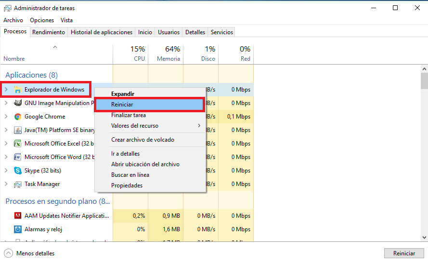Expand the GNU Image Manipulation row

pos(6,103)
